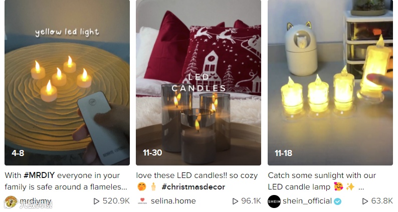Play the yellow led light tealight video
Image resolution: width=398 pixels, height=212 pixels.
(x=67, y=82)
